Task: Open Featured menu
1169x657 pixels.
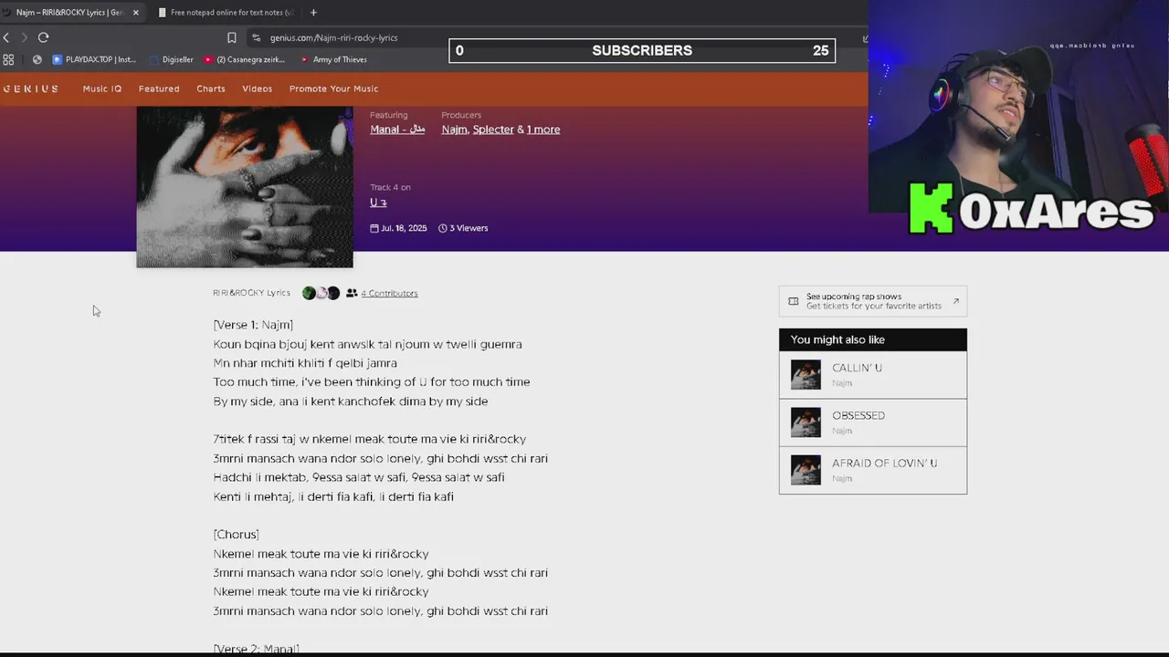Action: (159, 89)
